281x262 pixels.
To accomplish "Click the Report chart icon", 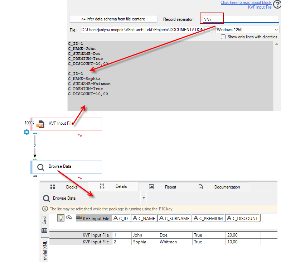I will [151, 187].
